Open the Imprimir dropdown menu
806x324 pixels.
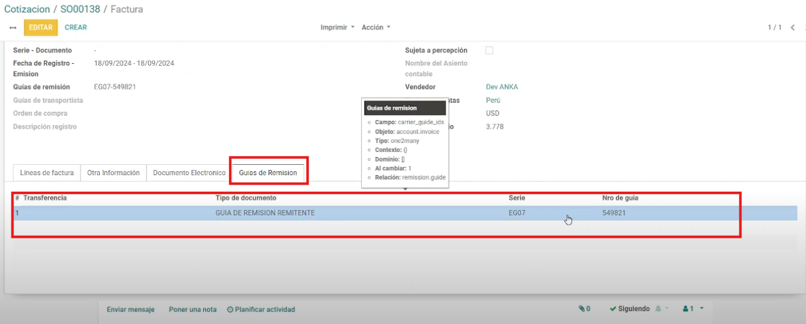click(x=337, y=27)
